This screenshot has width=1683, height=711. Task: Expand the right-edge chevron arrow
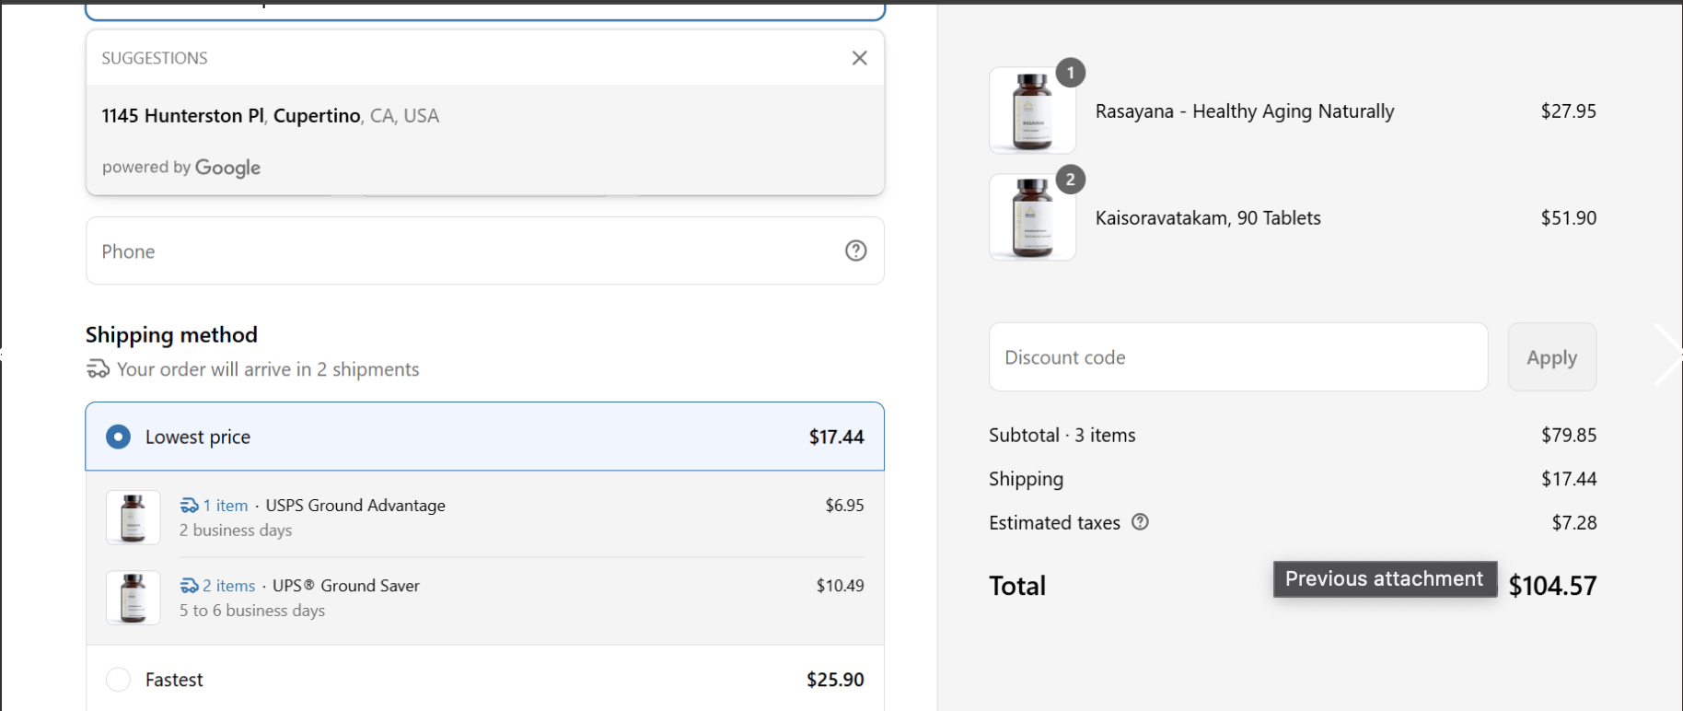[1668, 355]
